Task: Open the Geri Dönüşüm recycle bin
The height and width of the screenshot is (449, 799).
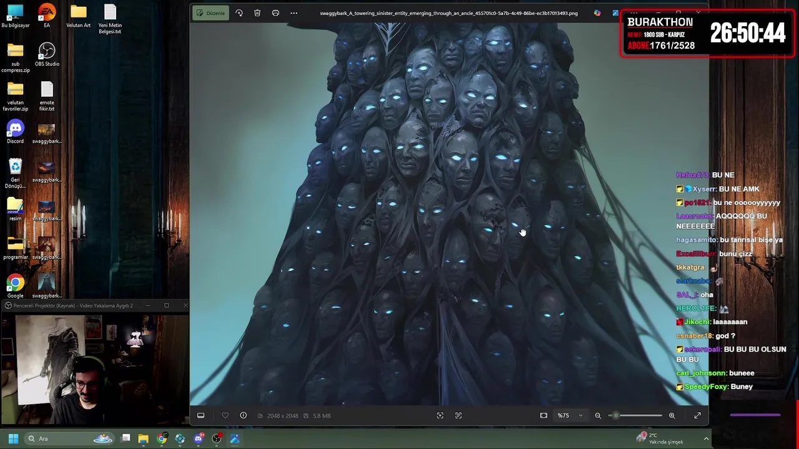Action: tap(16, 174)
